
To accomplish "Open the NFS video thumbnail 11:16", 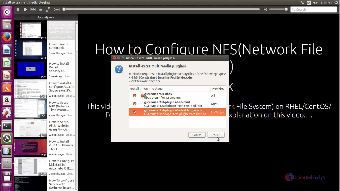I will pos(31,31).
